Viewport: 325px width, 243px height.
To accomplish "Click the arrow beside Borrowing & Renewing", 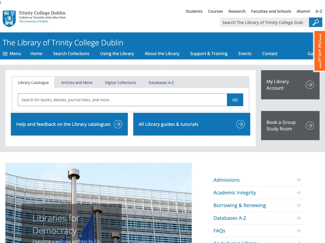I will point(298,205).
